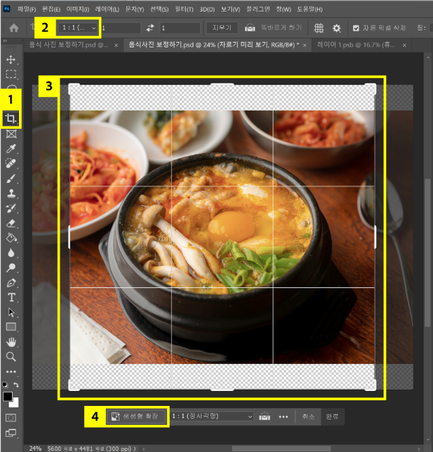
Task: Select the History Brush tool
Action: 11,208
